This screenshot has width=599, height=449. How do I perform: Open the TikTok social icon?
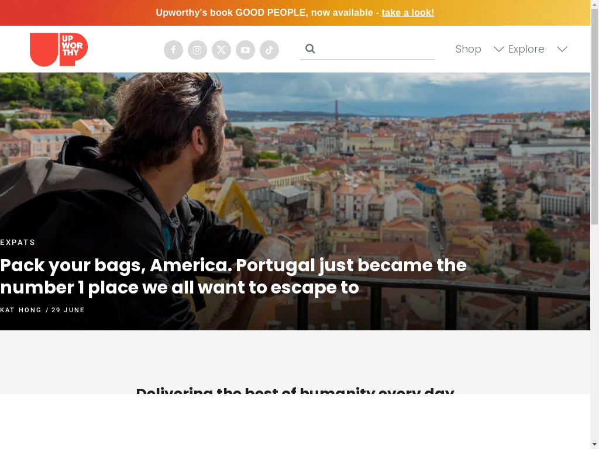coord(269,50)
